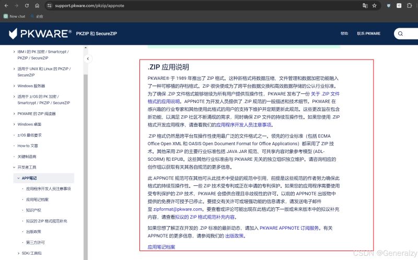Select 知识产权 in the sidebar
This screenshot has width=418, height=260.
(x=34, y=210)
